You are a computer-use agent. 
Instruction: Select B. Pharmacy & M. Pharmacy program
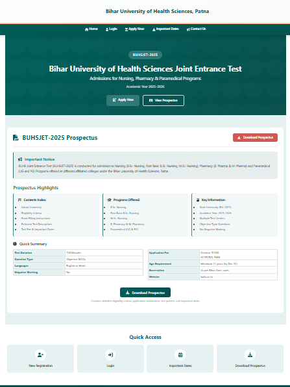pos(127,224)
